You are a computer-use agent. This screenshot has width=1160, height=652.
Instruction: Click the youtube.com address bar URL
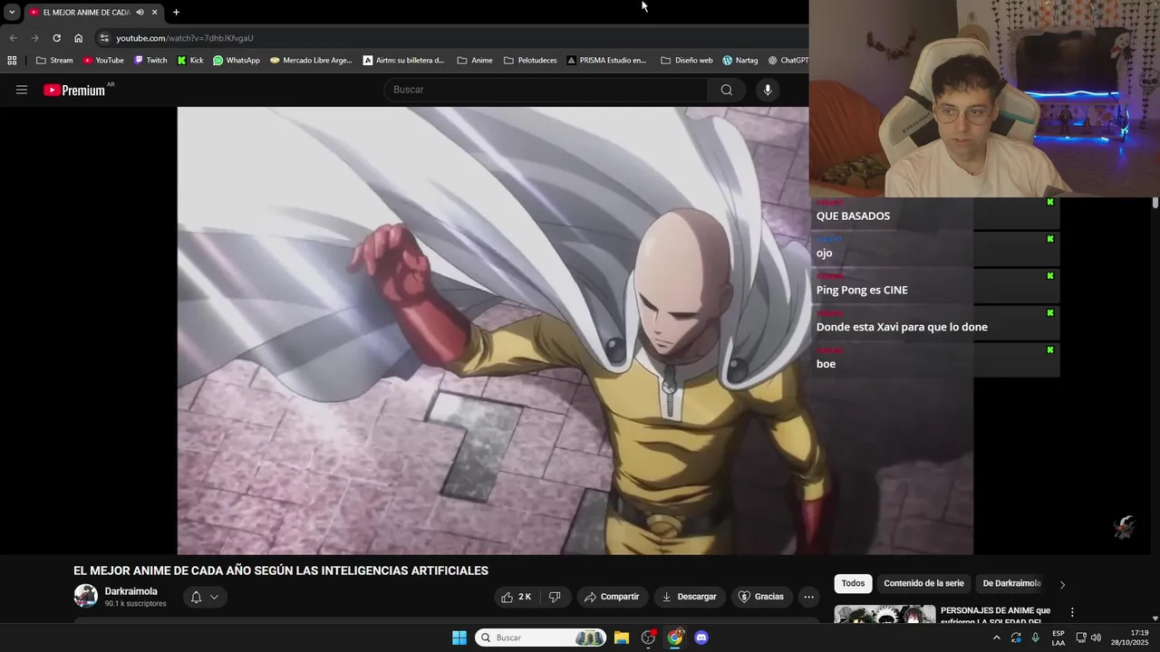pos(185,38)
